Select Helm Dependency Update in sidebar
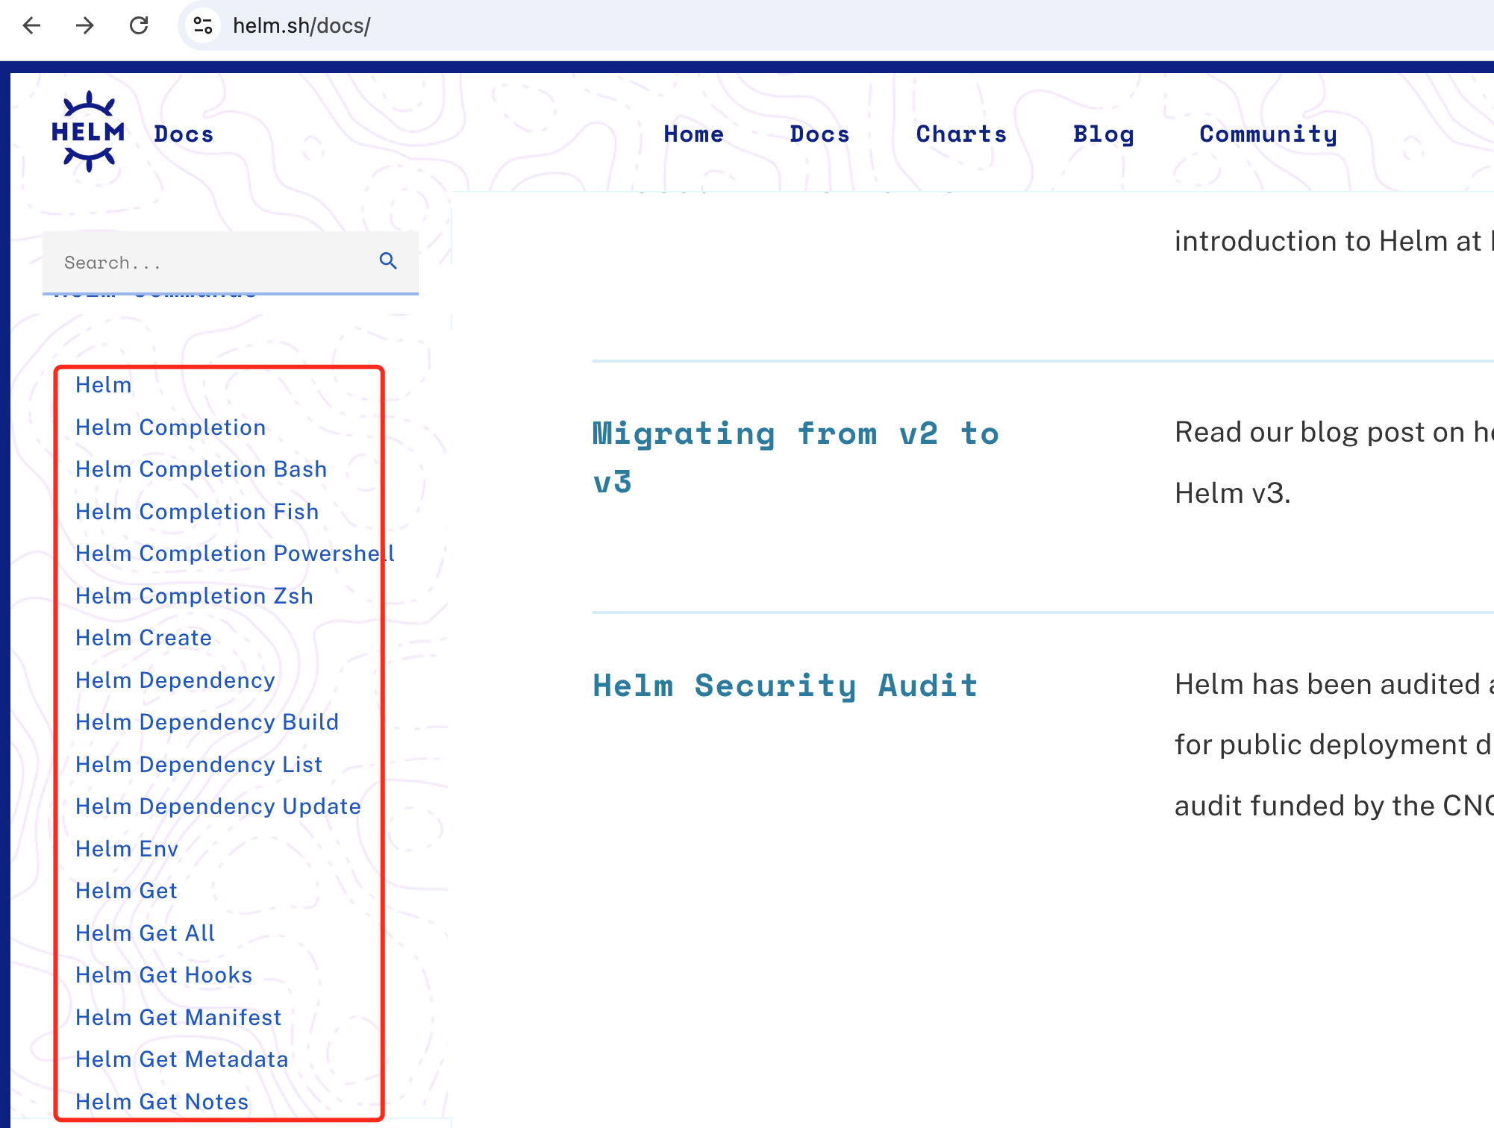The height and width of the screenshot is (1128, 1494). click(218, 806)
